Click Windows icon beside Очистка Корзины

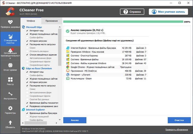coord(68,56)
